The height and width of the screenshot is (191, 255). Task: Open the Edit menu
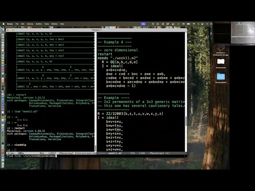click(22, 24)
